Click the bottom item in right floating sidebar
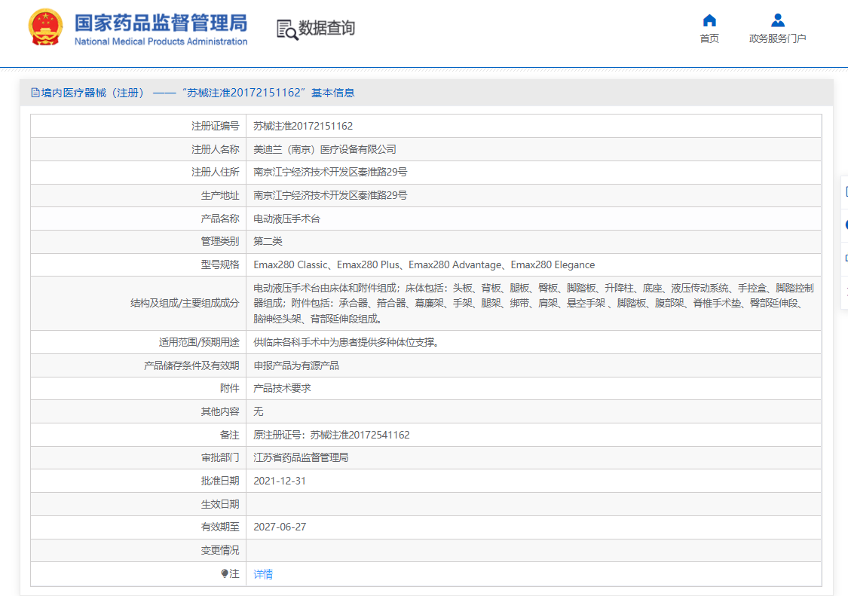This screenshot has height=596, width=848. click(845, 289)
